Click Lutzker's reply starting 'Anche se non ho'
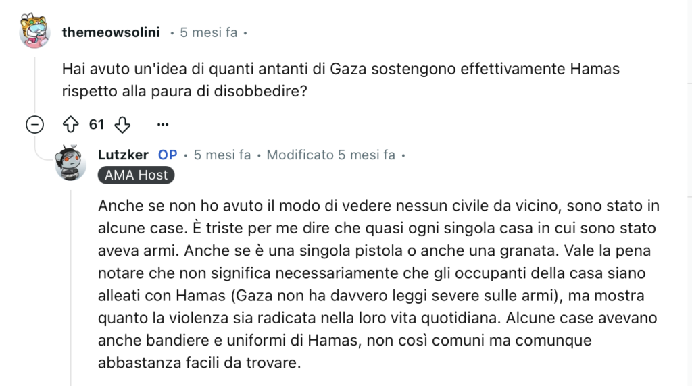This screenshot has height=386, width=692. click(378, 205)
